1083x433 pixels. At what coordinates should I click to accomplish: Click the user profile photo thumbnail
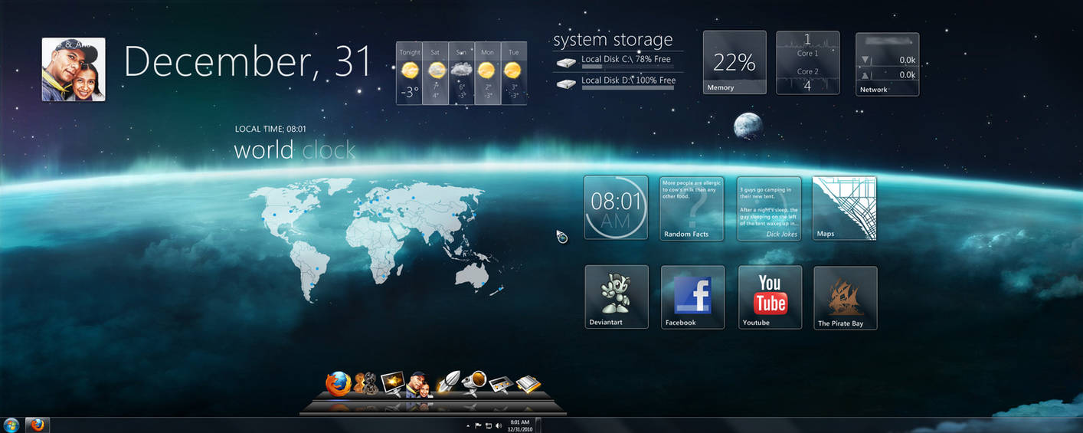click(74, 69)
